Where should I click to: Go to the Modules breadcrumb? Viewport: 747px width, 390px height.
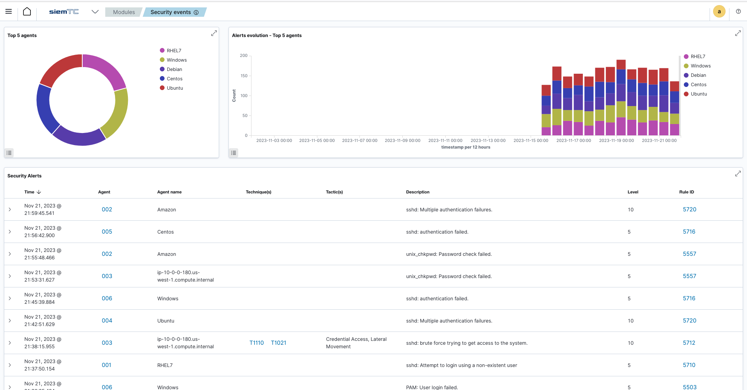(124, 12)
